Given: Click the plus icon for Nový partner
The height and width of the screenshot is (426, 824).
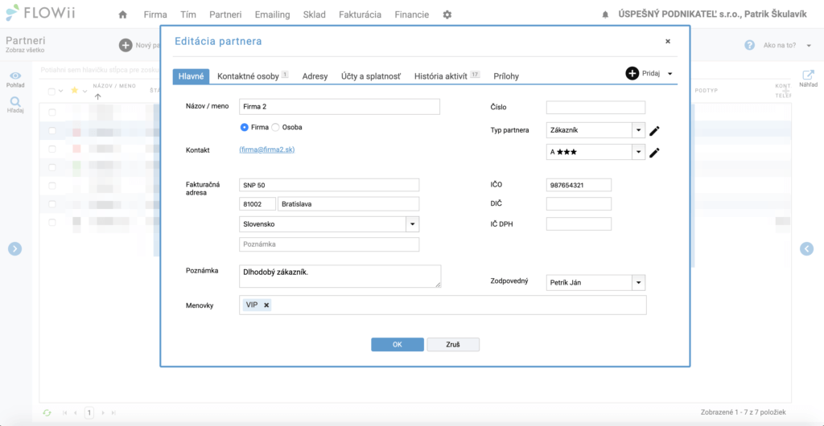Looking at the screenshot, I should [x=126, y=45].
